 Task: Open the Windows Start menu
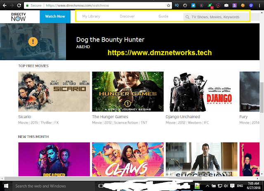pos(6,186)
